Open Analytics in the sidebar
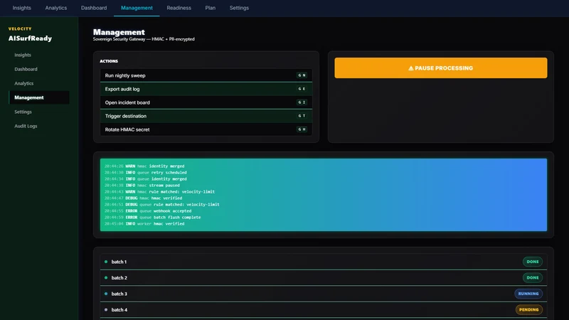Viewport: 569px width, 320px height. coord(39,83)
